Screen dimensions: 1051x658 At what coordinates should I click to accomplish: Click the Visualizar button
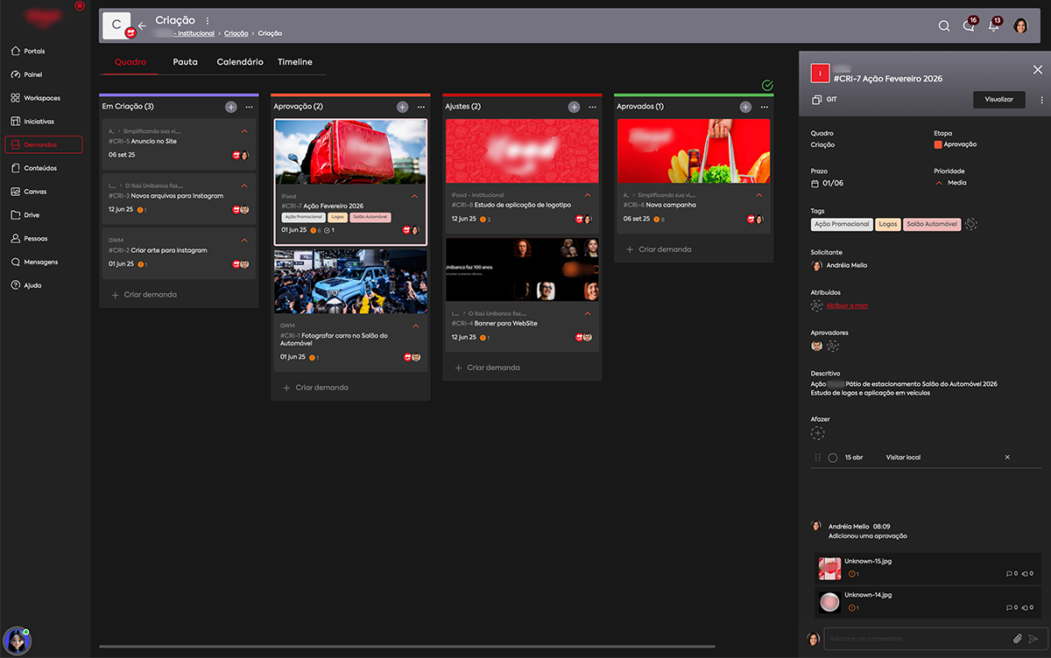click(998, 100)
